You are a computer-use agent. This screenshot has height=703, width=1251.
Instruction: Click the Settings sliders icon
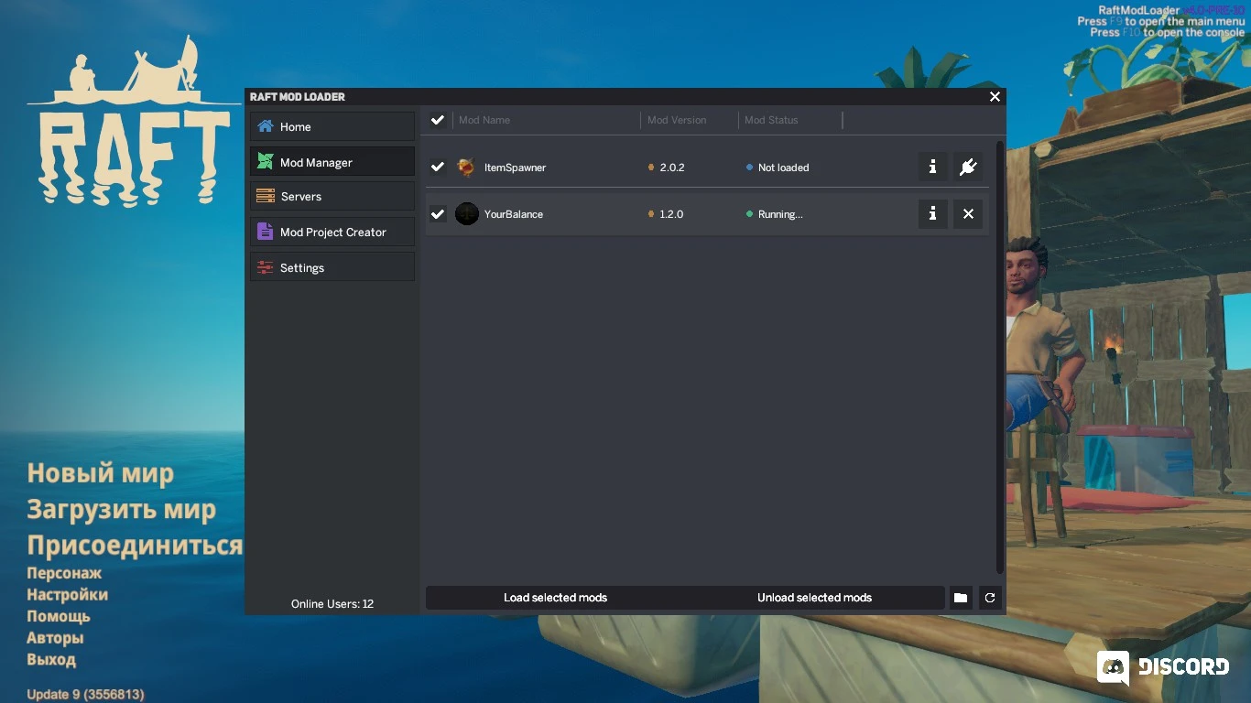(267, 266)
